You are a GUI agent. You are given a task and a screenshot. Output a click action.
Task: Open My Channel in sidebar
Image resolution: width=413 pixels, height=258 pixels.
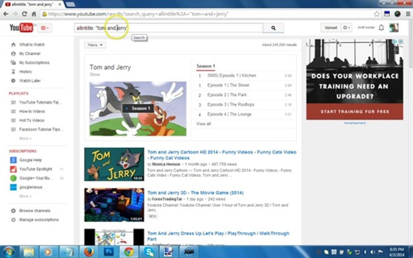[30, 53]
